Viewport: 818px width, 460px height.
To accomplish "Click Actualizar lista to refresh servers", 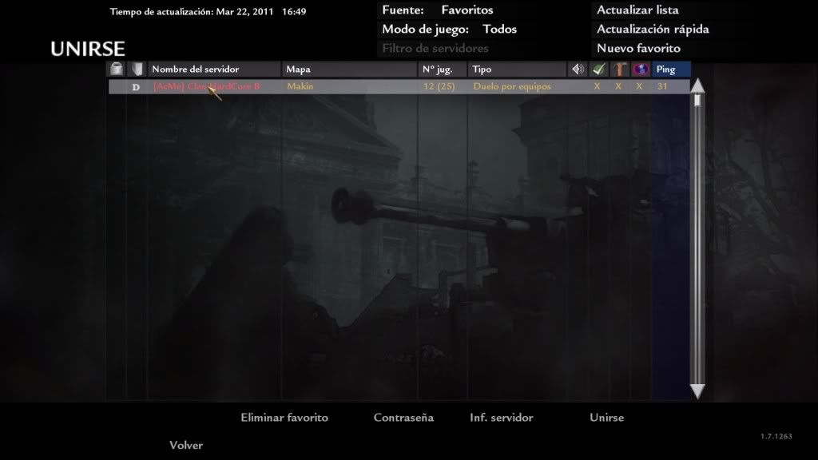I will (637, 10).
